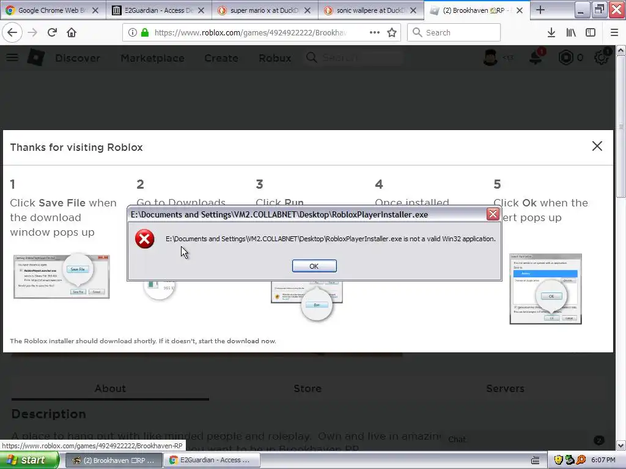Select the Store tab
The height and width of the screenshot is (469, 626).
coord(307,388)
